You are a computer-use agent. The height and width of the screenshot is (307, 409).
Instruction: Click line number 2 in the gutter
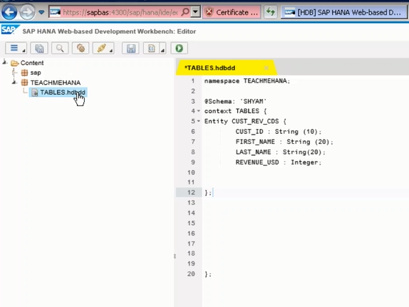pyautogui.click(x=193, y=91)
